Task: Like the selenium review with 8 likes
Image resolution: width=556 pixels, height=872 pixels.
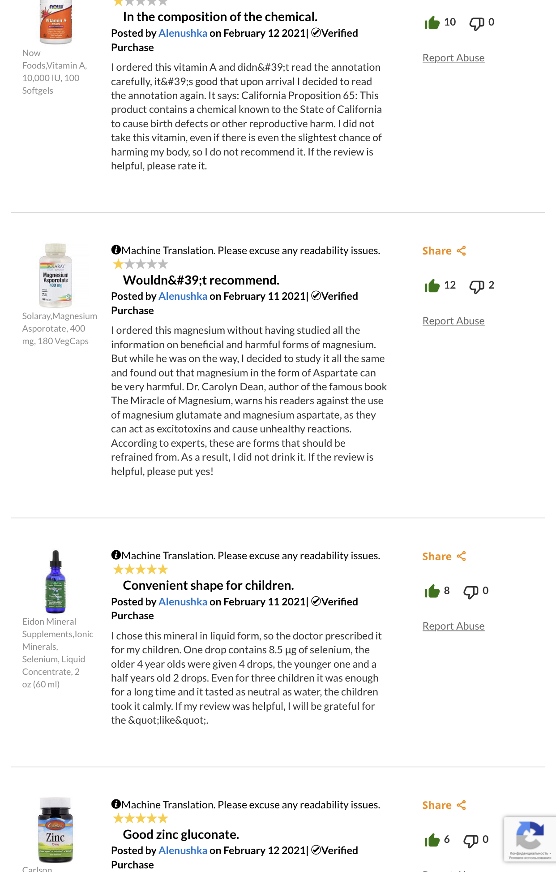Action: pyautogui.click(x=432, y=591)
